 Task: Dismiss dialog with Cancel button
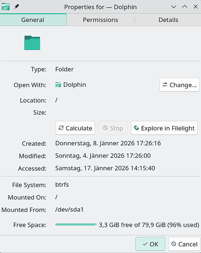(184, 244)
